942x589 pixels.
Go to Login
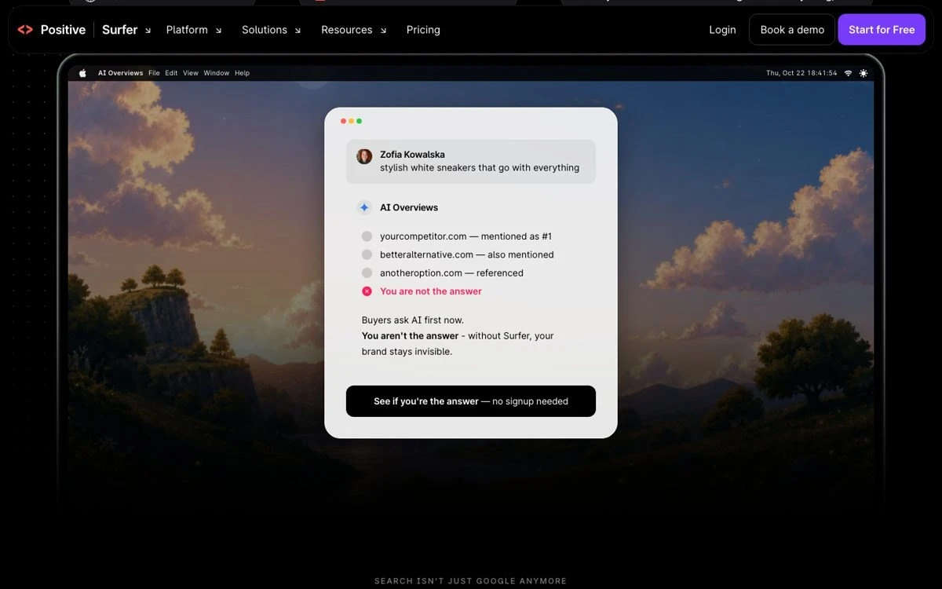click(x=722, y=30)
